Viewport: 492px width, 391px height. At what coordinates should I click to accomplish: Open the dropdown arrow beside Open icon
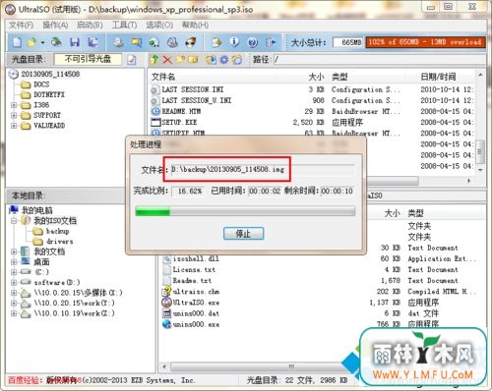(42, 42)
